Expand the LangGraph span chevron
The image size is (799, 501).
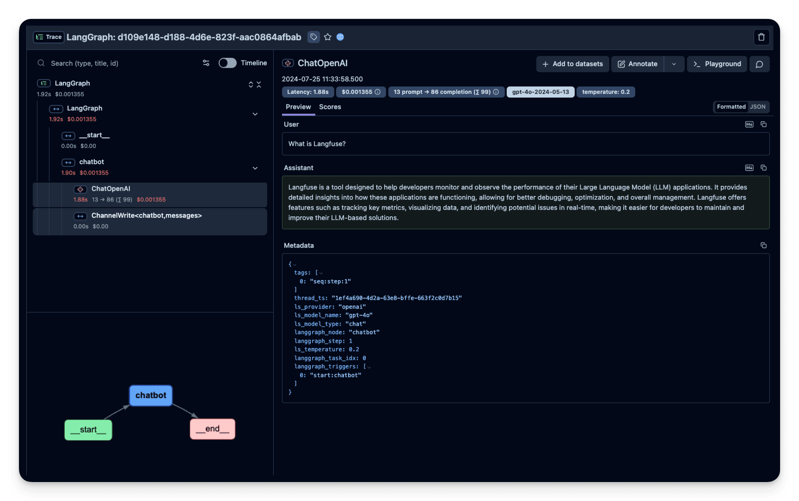point(255,114)
